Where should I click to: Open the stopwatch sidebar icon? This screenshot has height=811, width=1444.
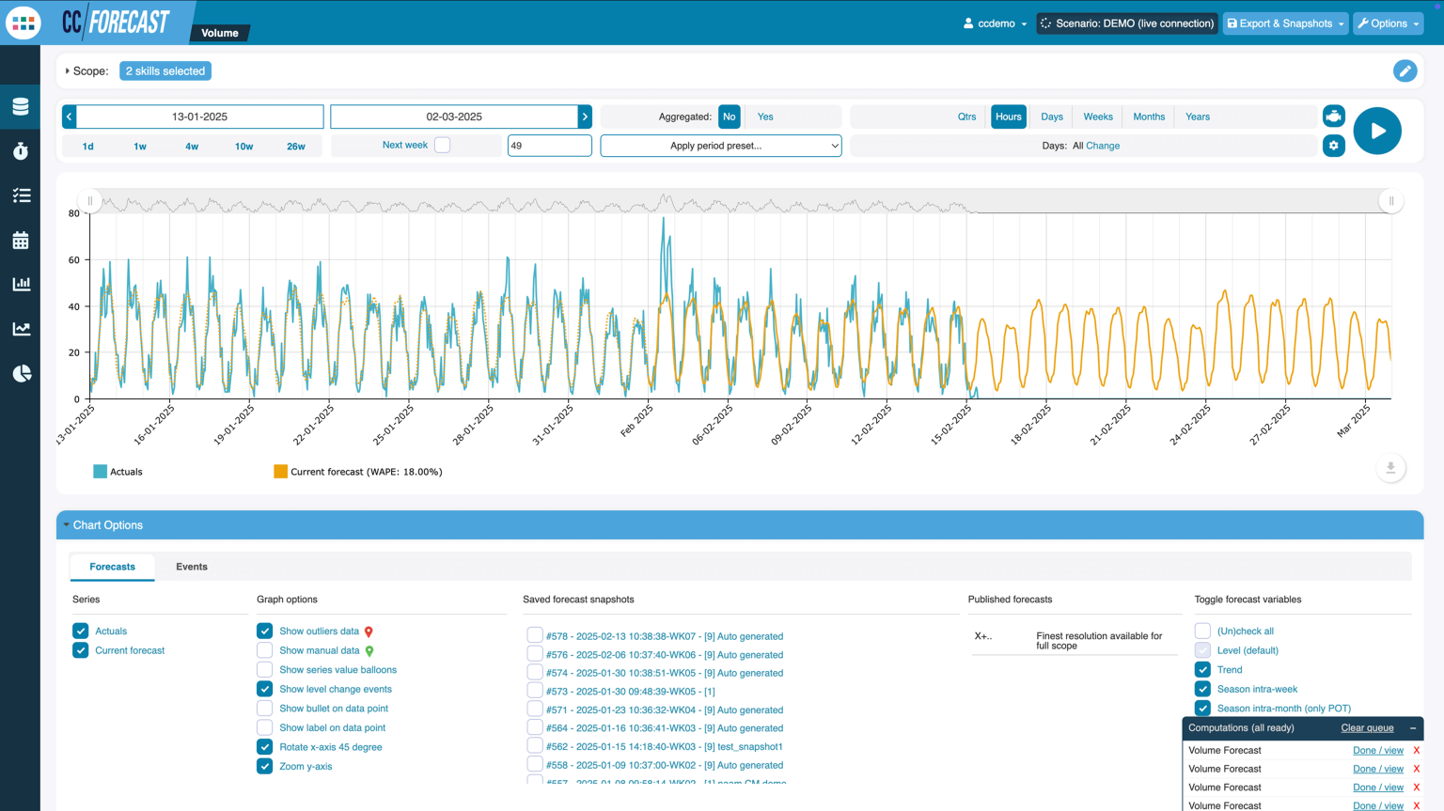click(x=21, y=150)
